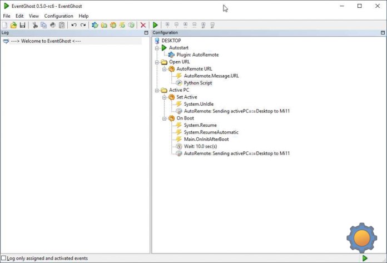Select the Main.OnInitAfterBoot event

click(206, 140)
